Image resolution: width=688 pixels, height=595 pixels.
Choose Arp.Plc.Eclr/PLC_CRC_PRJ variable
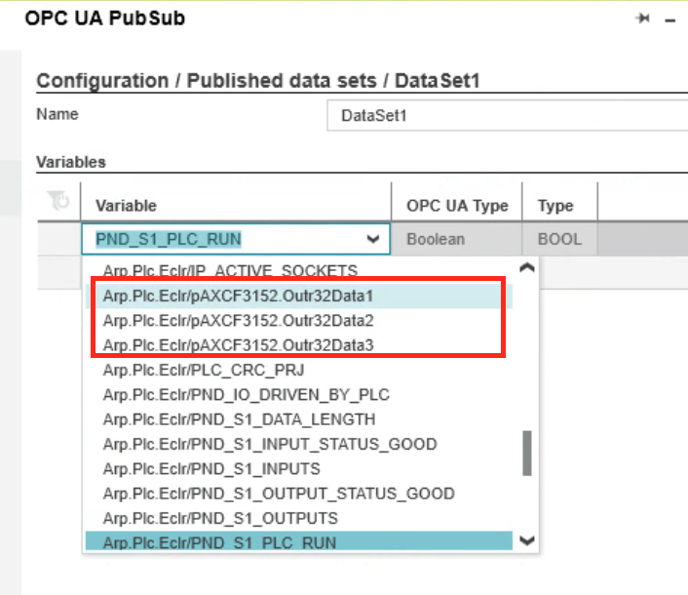[299, 371]
